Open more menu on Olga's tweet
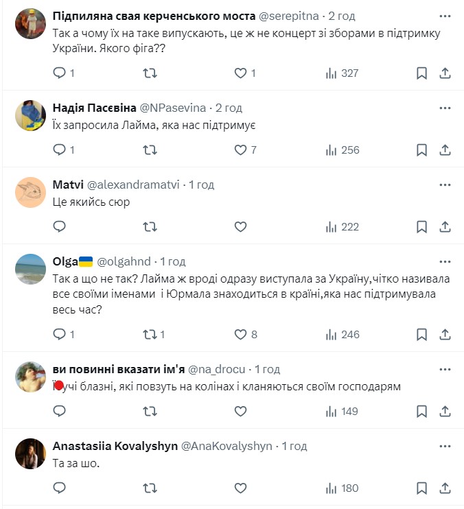 (444, 261)
